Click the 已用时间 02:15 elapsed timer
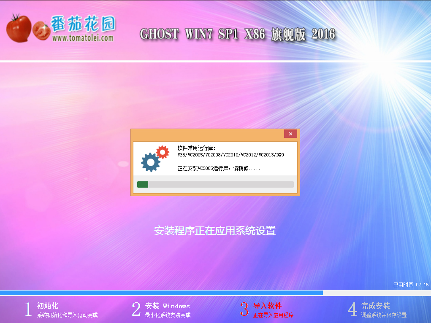 pyautogui.click(x=411, y=285)
